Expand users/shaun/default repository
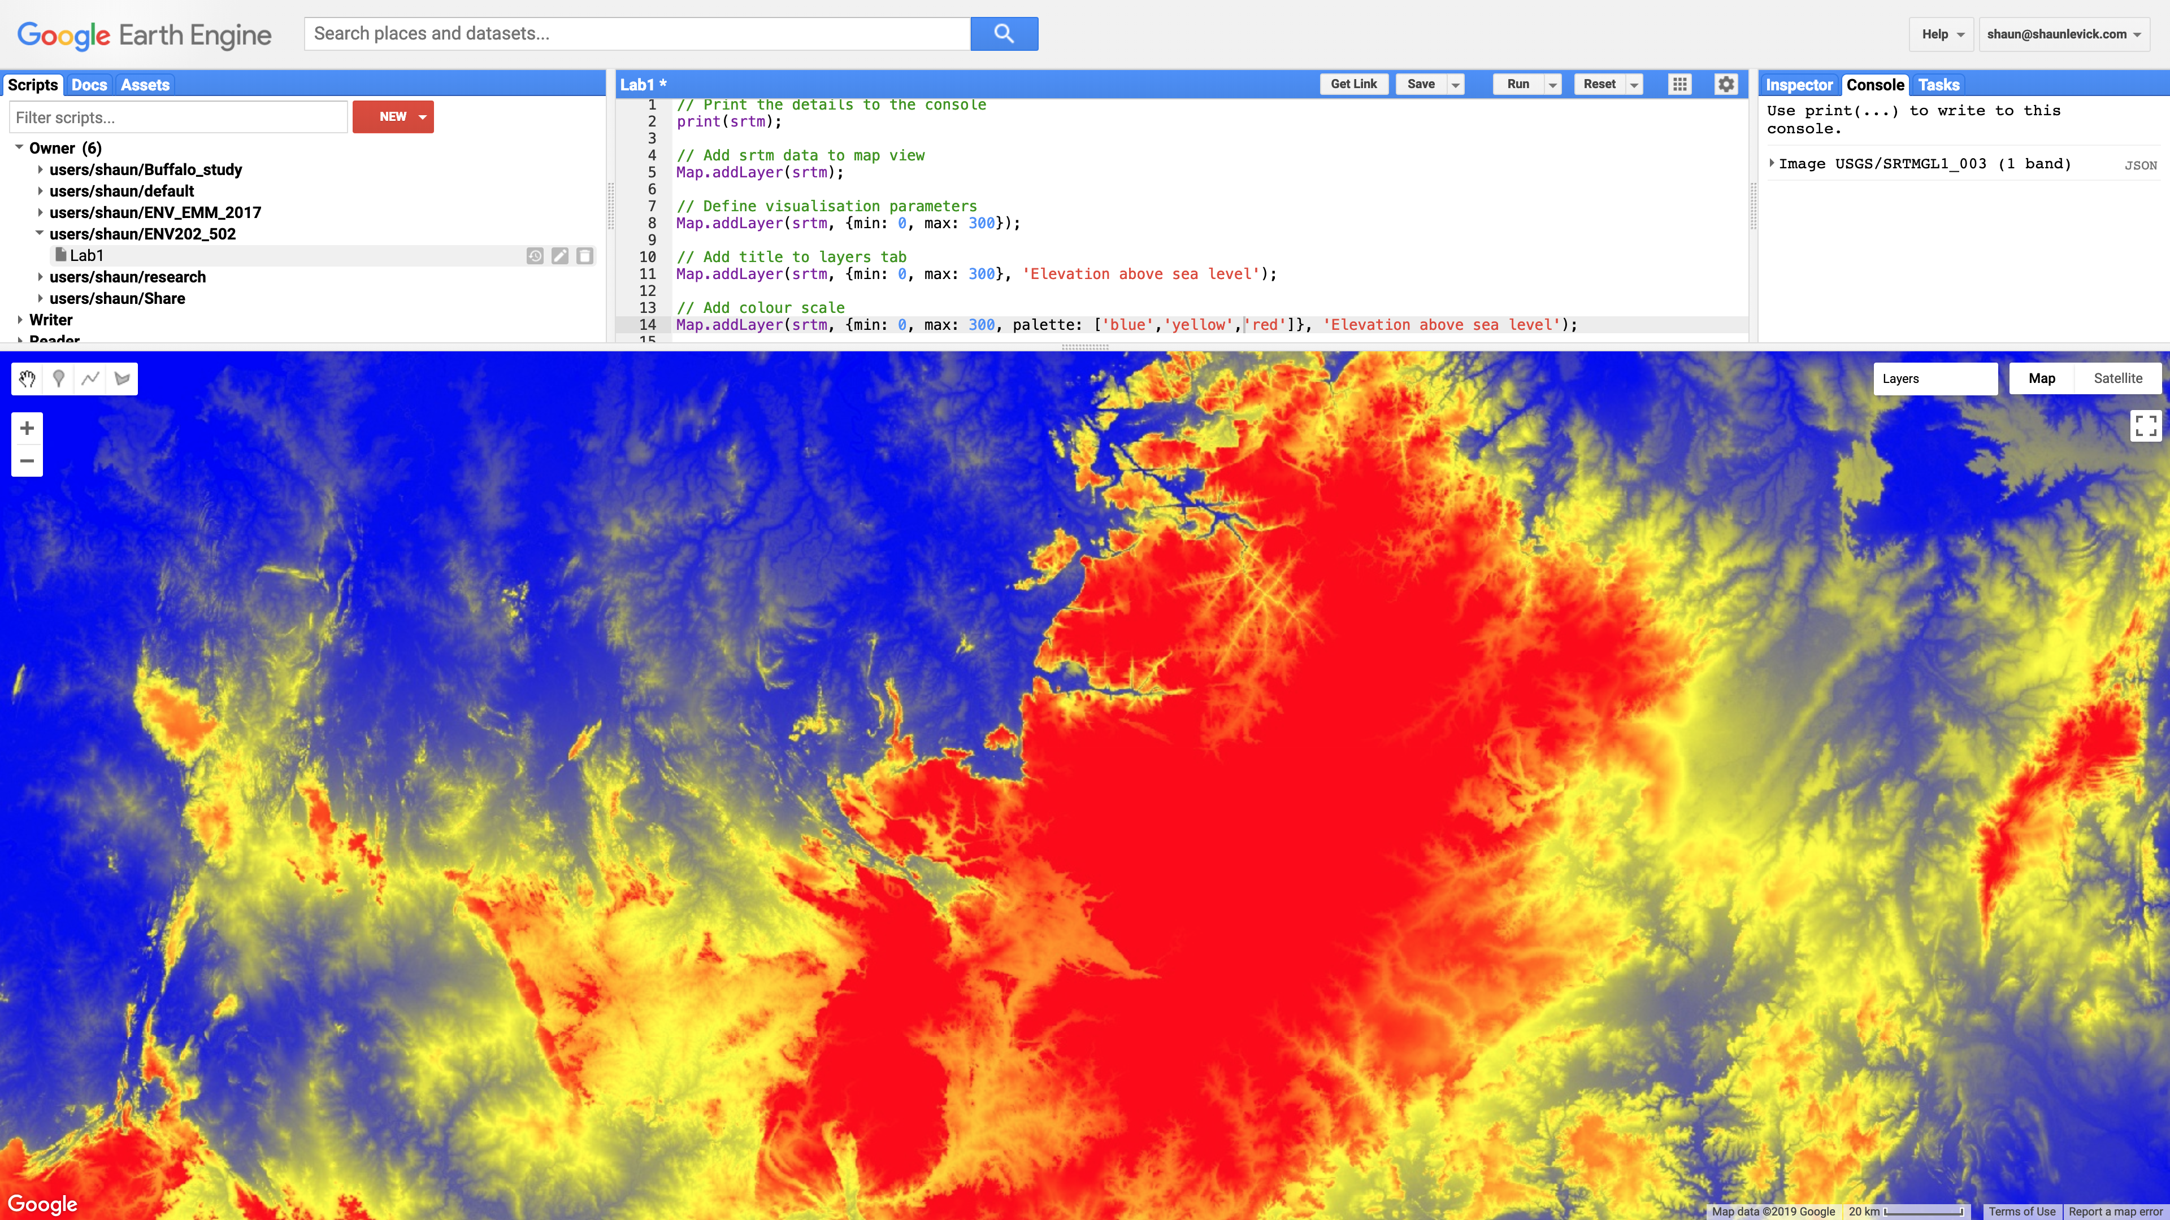 41,191
